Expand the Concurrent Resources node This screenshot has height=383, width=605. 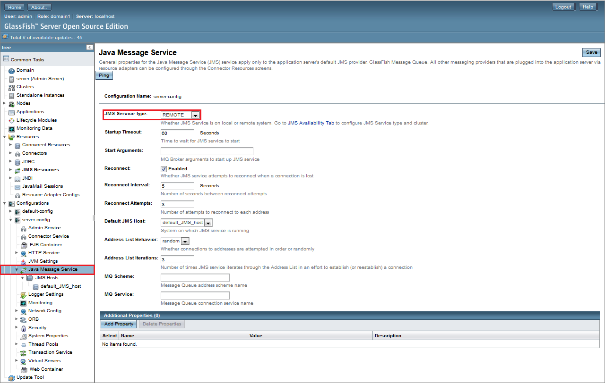pos(10,145)
